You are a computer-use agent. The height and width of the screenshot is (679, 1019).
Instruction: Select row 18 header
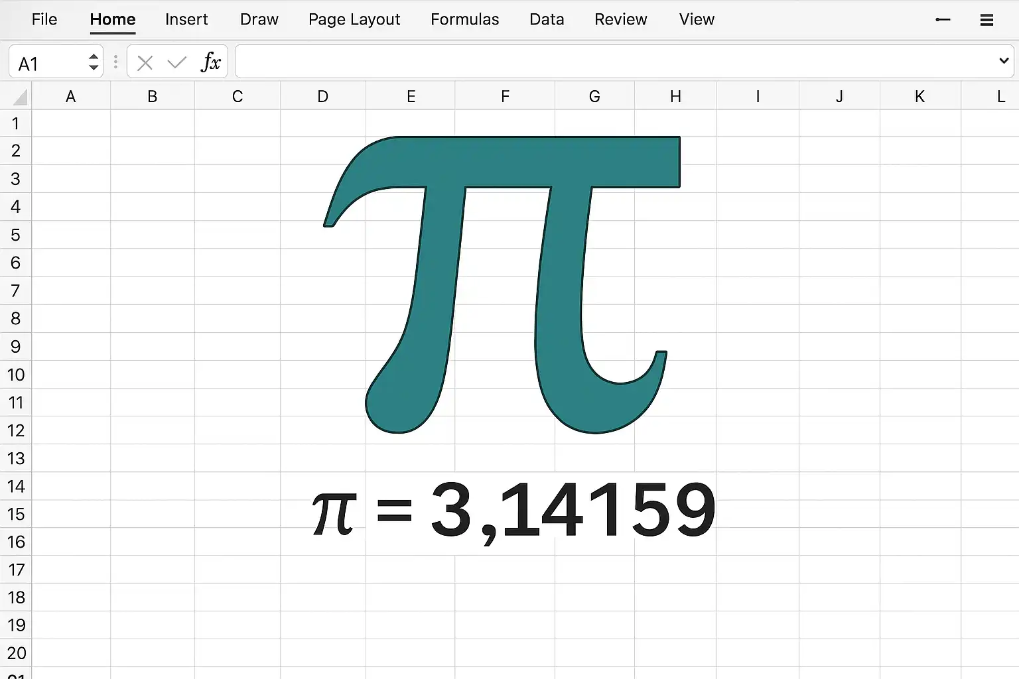tap(16, 597)
